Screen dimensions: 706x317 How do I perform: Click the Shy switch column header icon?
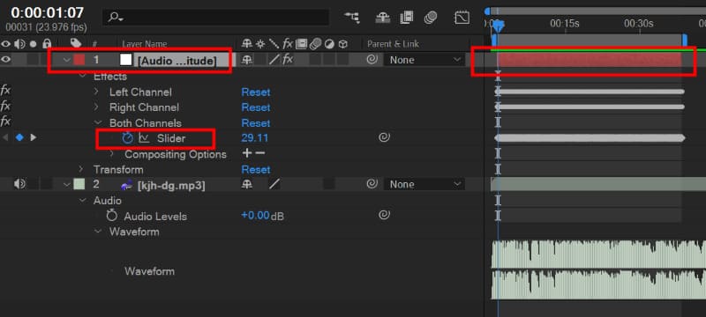(247, 43)
